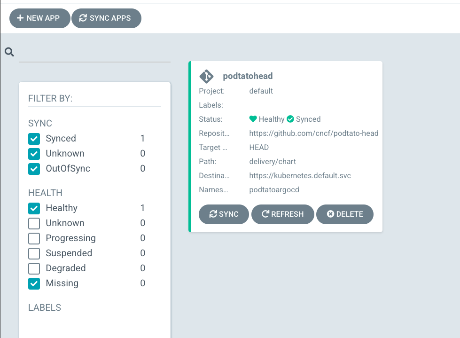The width and height of the screenshot is (460, 338).
Task: Click the green Healthy heart icon
Action: (253, 119)
